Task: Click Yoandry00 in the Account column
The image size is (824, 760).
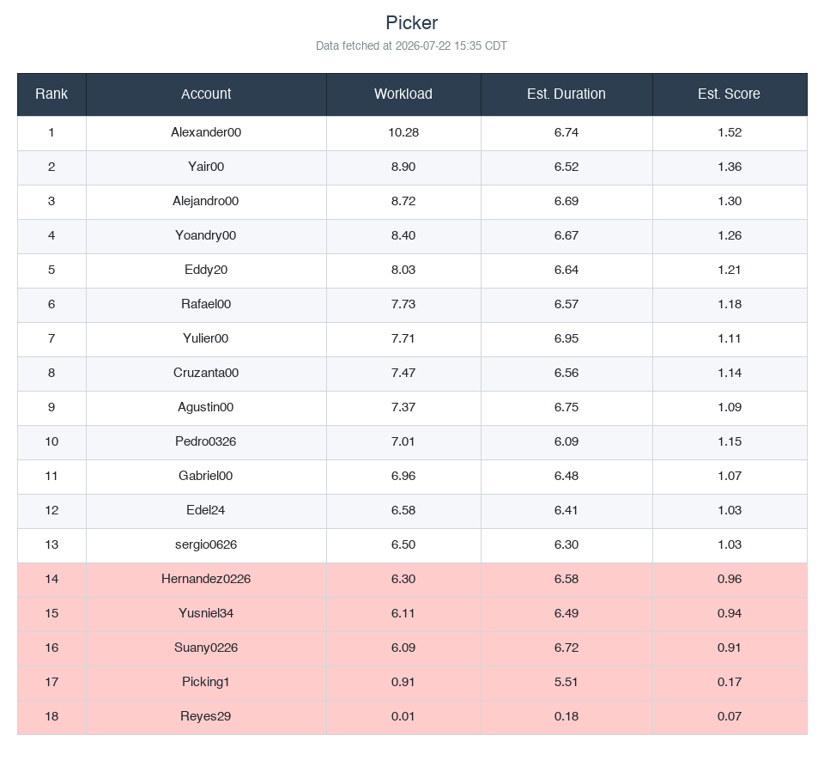Action: pyautogui.click(x=206, y=235)
